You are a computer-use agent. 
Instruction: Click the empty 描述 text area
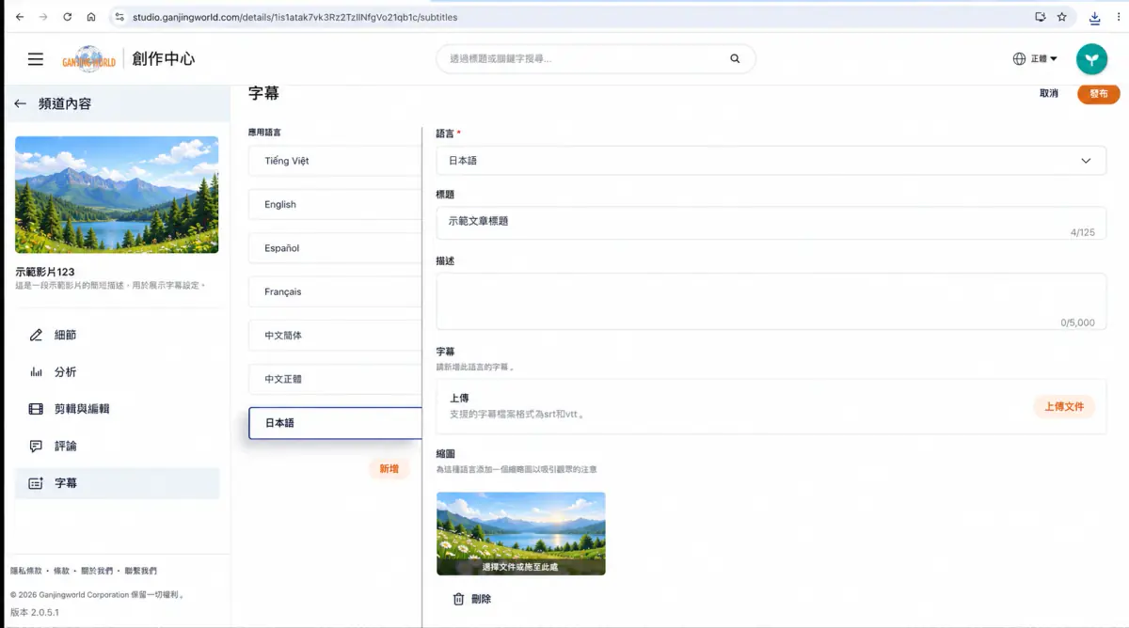771,301
